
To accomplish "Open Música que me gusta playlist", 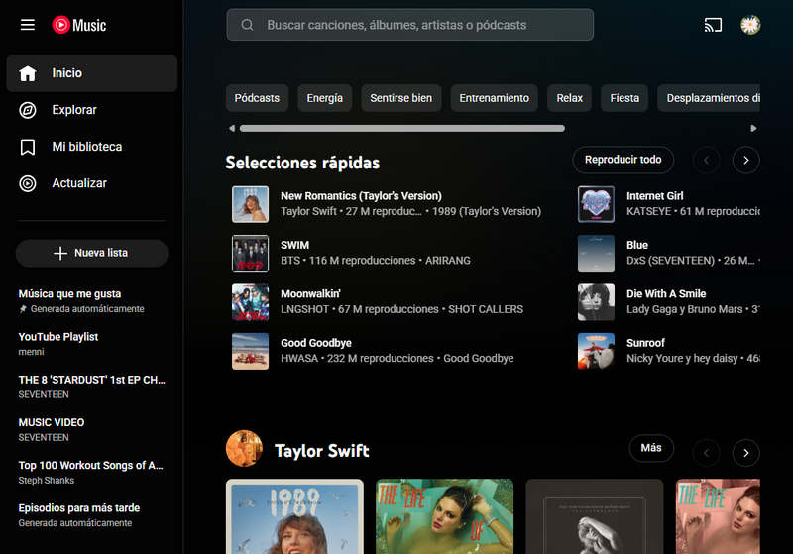I will [69, 294].
